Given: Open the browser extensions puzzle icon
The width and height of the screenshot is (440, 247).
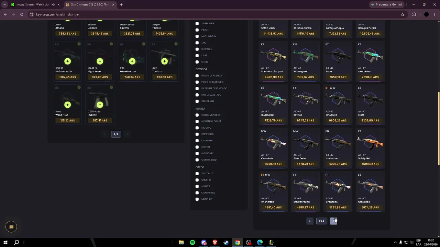Looking at the screenshot, I should pos(414,14).
